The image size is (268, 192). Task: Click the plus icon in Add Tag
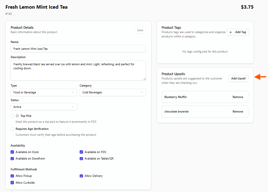pos(231,32)
